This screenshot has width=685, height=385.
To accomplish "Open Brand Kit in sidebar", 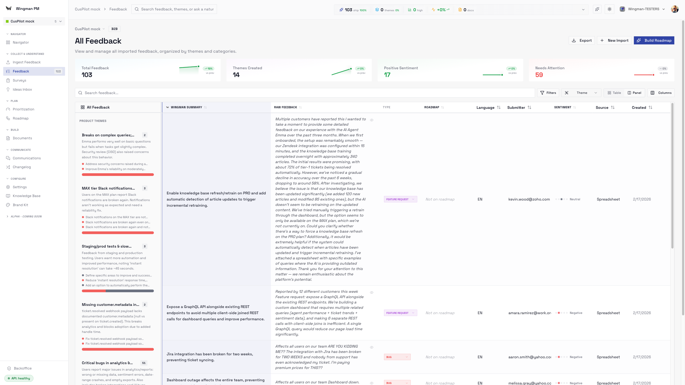I will tap(20, 205).
